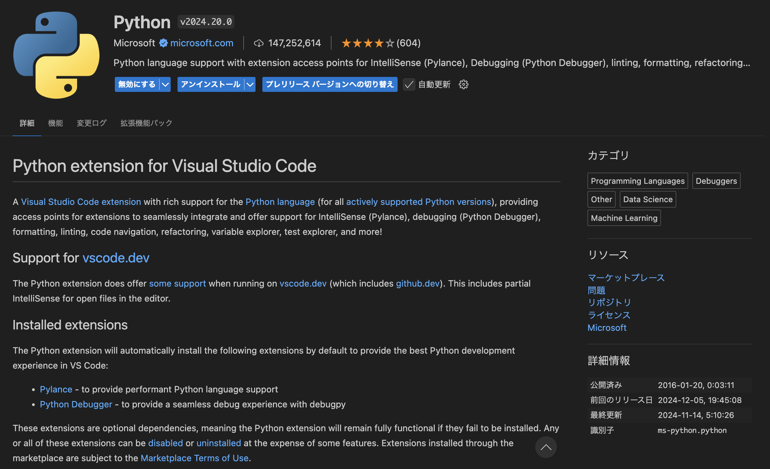
Task: Click the 無効にする button
Action: (x=136, y=84)
